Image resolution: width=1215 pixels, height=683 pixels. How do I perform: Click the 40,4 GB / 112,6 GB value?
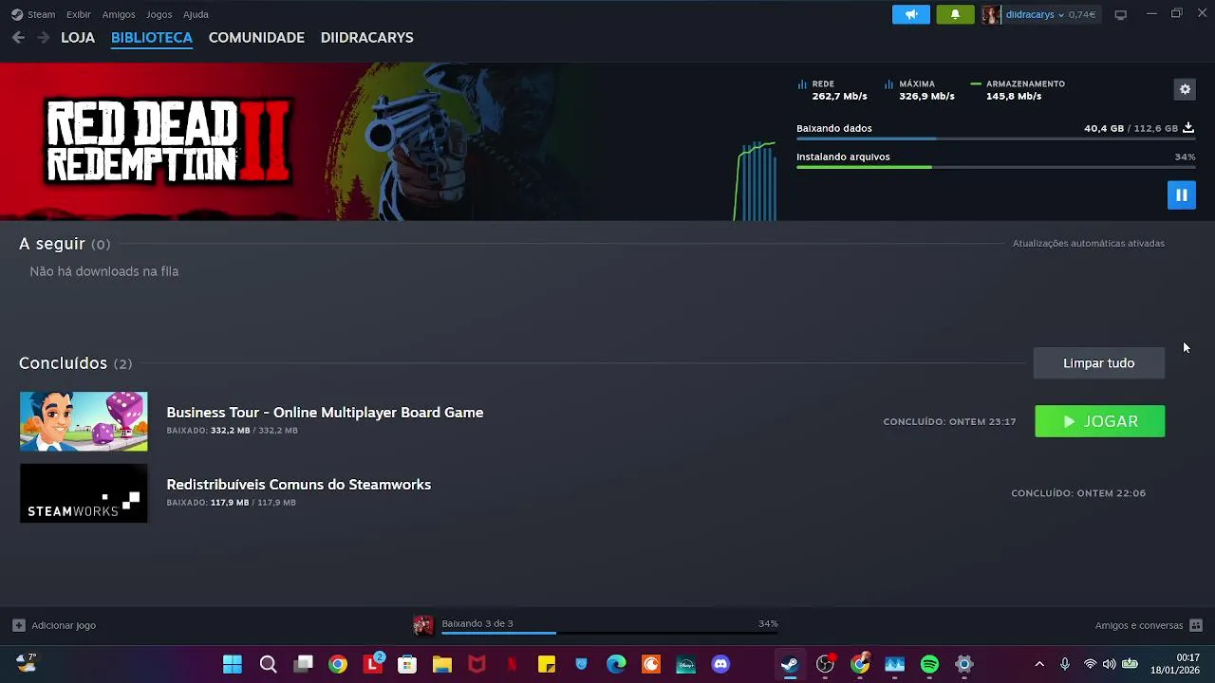pyautogui.click(x=1131, y=128)
